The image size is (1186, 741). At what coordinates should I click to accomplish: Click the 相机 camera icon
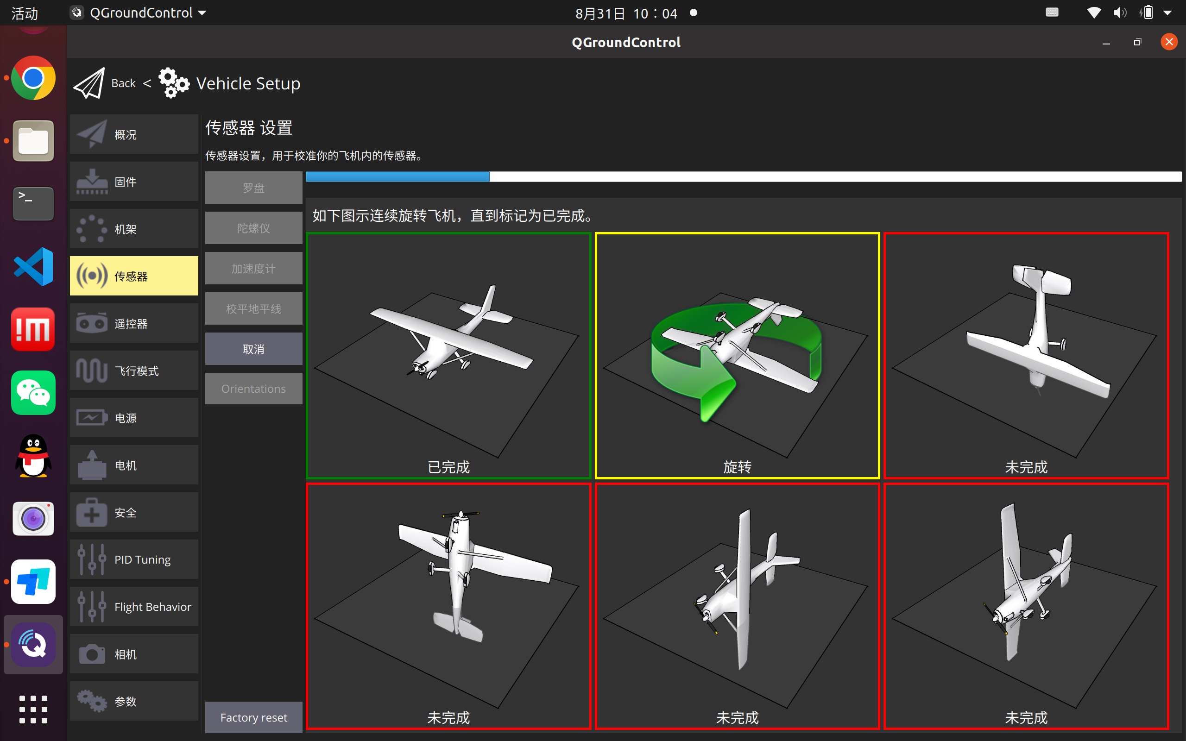92,654
